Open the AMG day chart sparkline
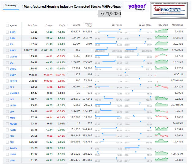192x166 pixels. 161,31
